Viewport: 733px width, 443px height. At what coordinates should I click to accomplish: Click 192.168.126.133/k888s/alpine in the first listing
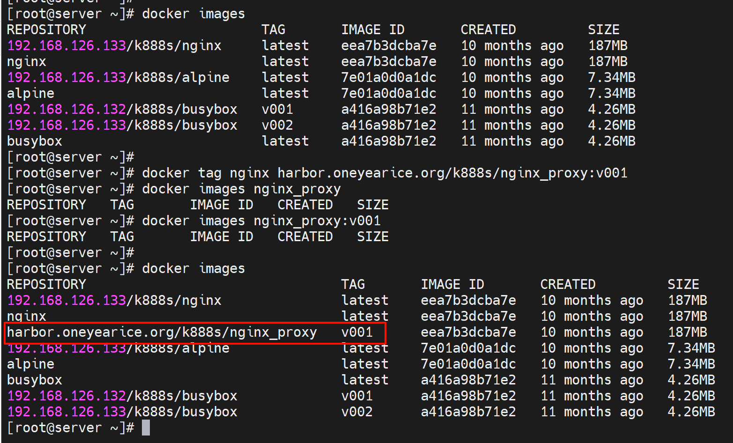click(x=118, y=78)
